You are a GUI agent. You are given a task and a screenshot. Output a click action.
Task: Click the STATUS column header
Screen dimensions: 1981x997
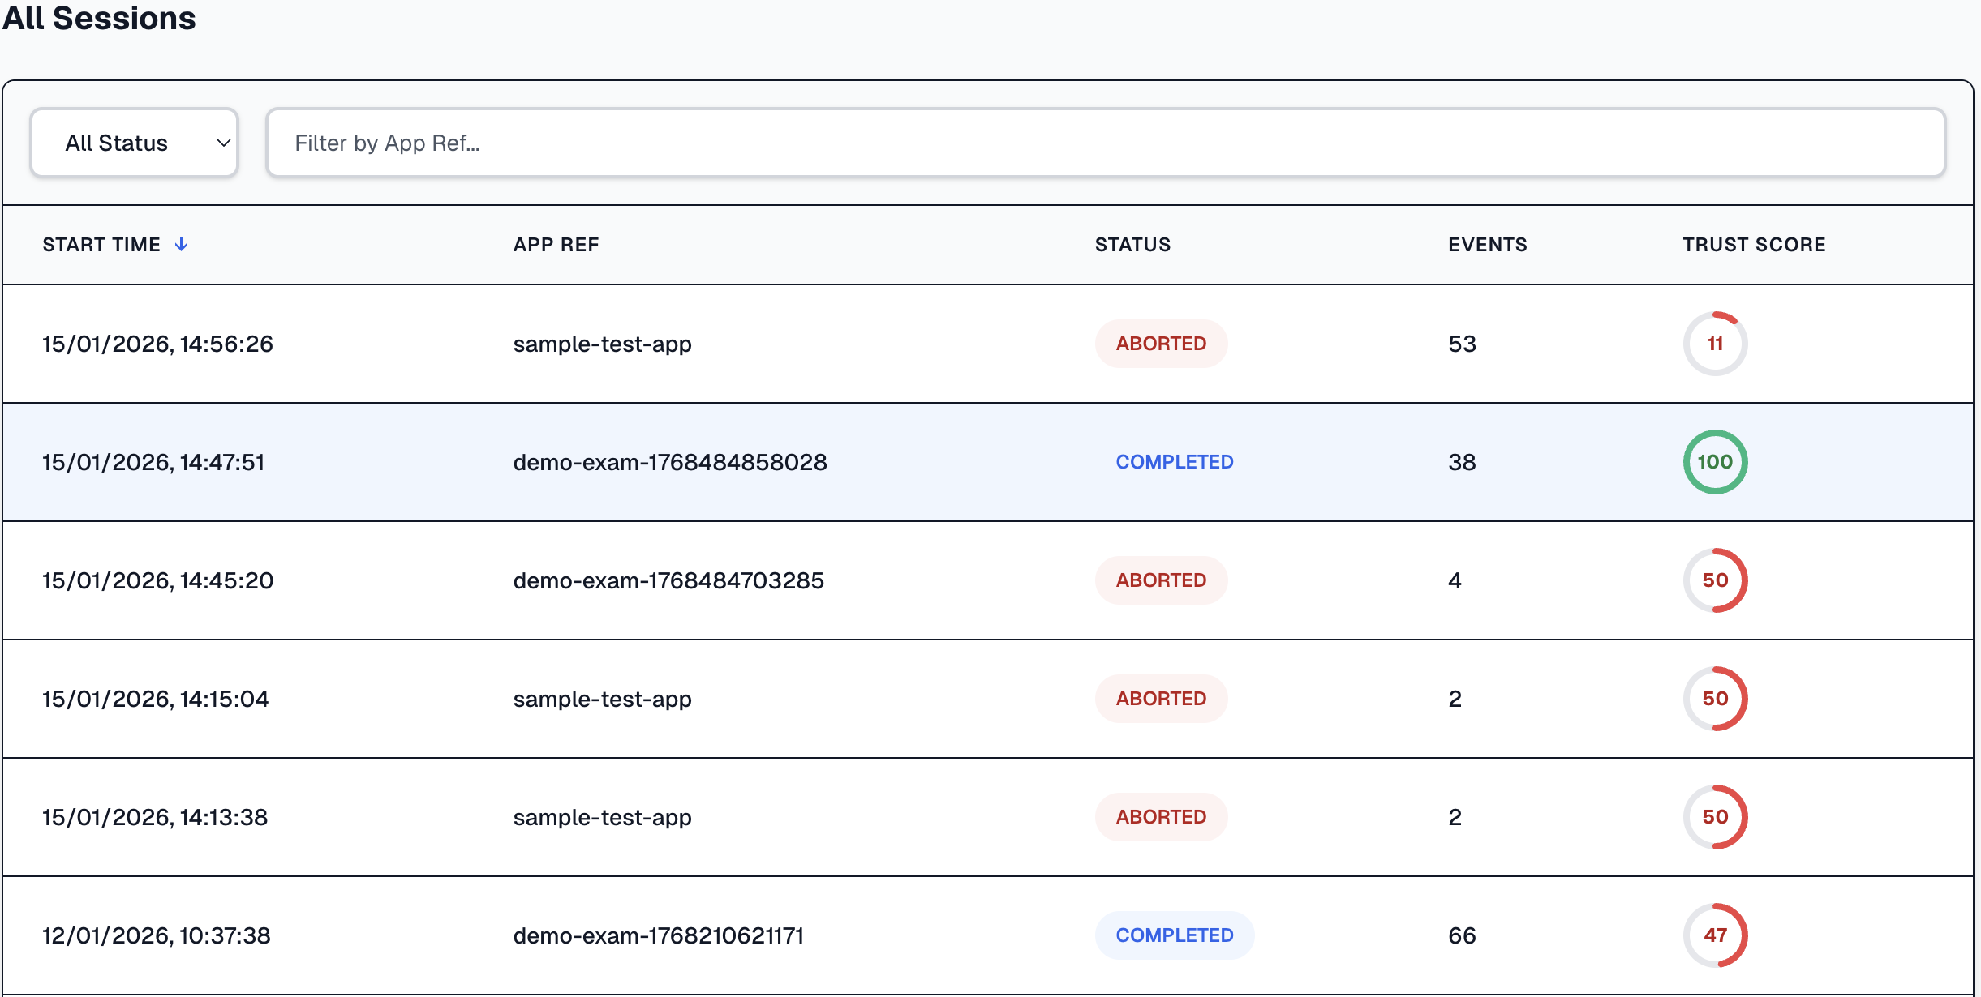(1132, 244)
